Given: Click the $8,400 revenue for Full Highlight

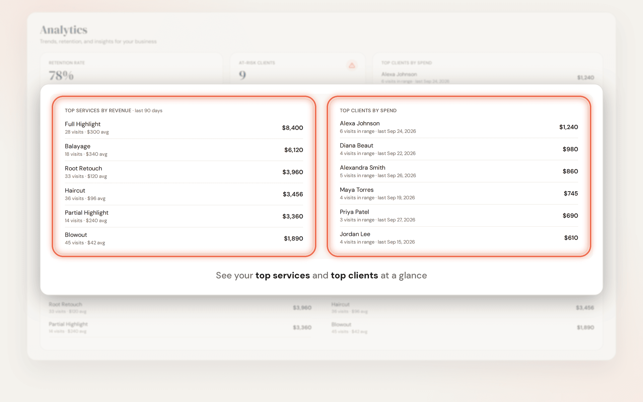Looking at the screenshot, I should (x=292, y=128).
